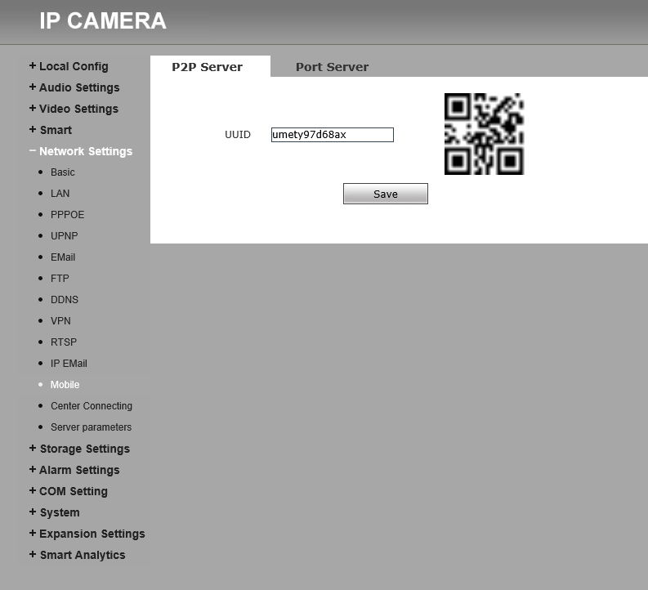Open the Center Connecting page

92,406
